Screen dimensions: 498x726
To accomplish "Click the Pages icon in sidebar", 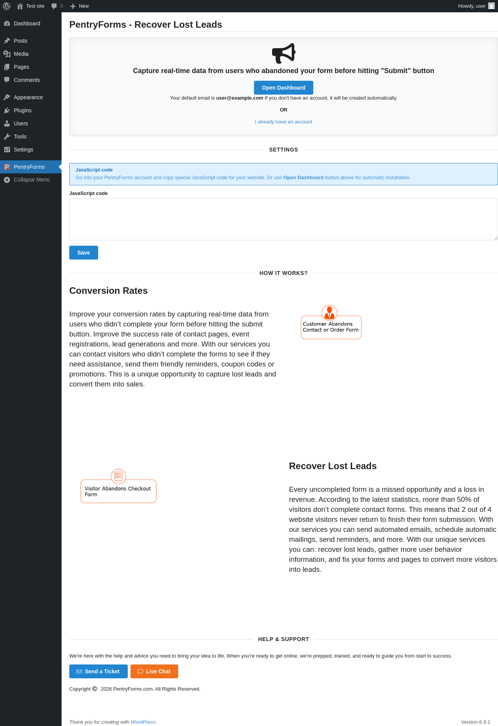I will [x=7, y=67].
